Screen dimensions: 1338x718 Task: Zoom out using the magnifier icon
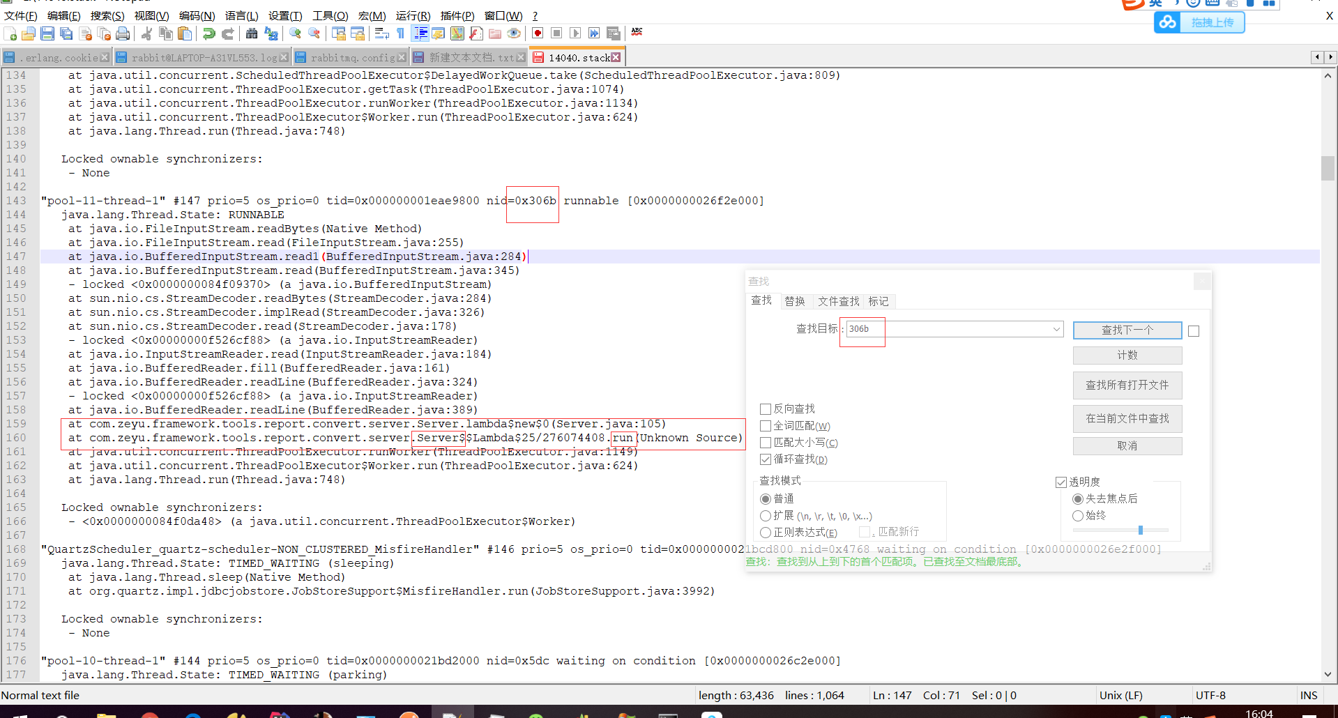click(x=314, y=33)
